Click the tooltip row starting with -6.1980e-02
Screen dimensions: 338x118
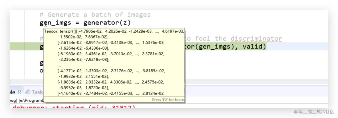click(x=111, y=54)
